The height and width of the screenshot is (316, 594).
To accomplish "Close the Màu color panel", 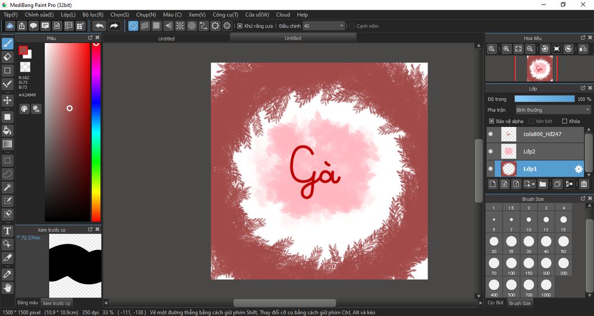I will click(97, 38).
